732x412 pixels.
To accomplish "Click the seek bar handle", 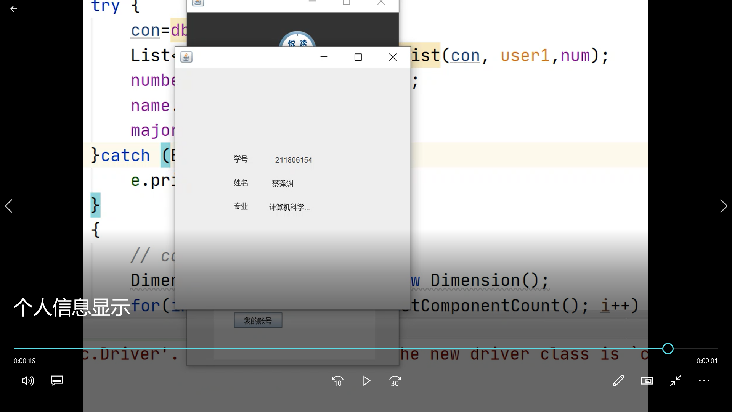I will coord(668,349).
